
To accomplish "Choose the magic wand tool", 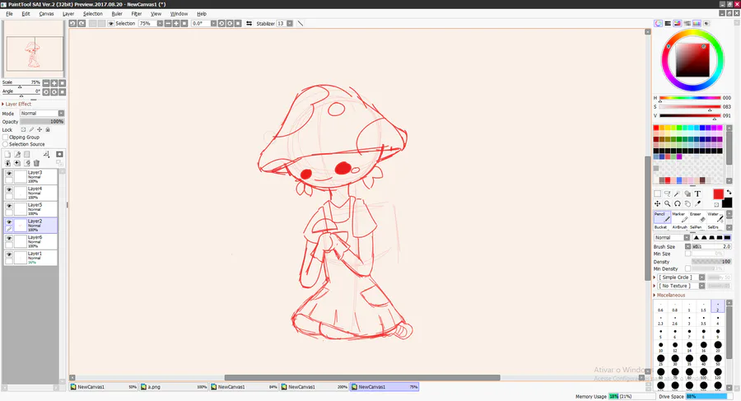I will (678, 194).
